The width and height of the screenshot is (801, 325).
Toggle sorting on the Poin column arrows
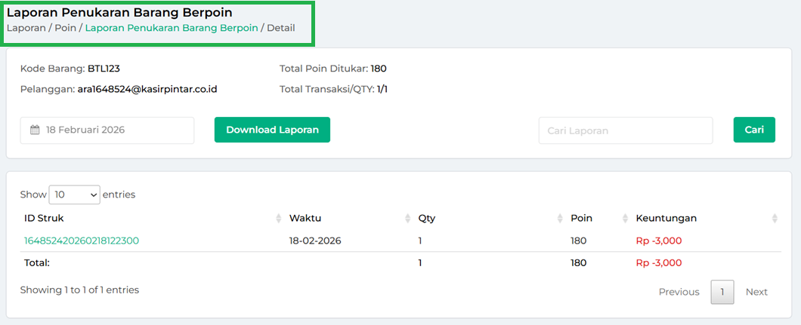pyautogui.click(x=625, y=219)
